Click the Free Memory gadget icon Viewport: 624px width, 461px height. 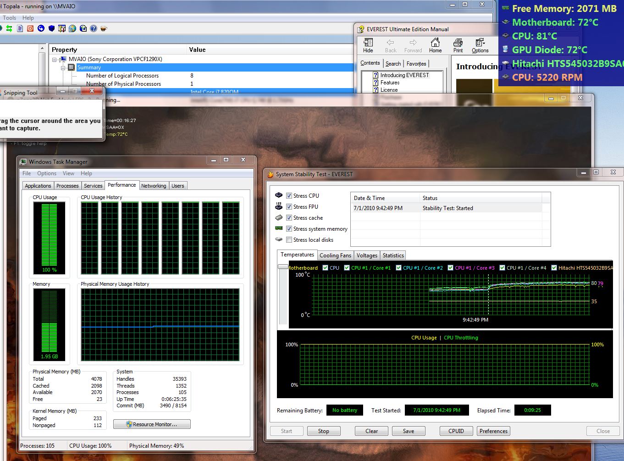click(x=506, y=8)
